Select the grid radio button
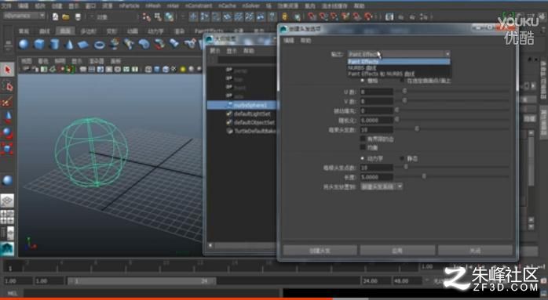The width and height of the screenshot is (548, 300). pyautogui.click(x=363, y=81)
